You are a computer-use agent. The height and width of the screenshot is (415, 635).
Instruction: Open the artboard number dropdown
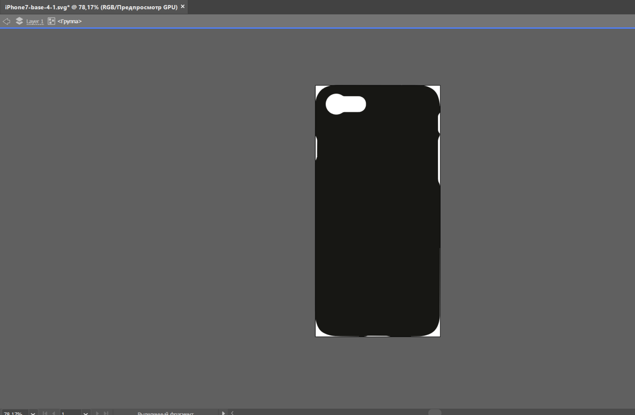[86, 413]
